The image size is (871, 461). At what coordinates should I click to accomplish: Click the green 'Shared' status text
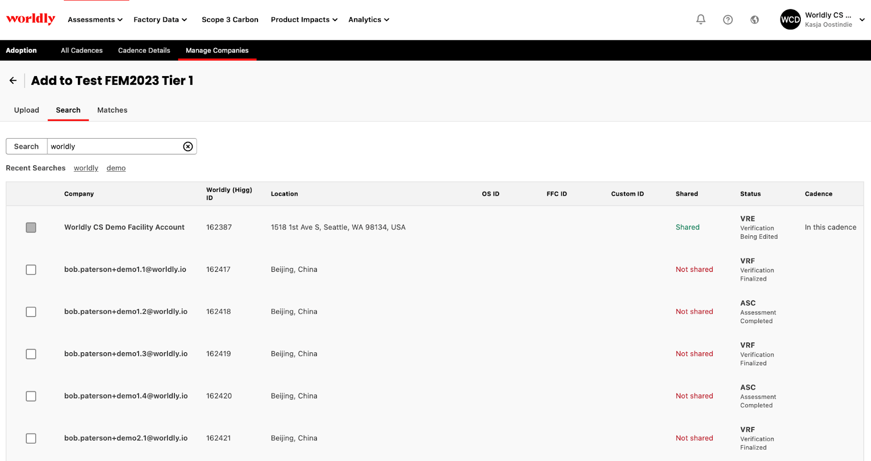[688, 227]
